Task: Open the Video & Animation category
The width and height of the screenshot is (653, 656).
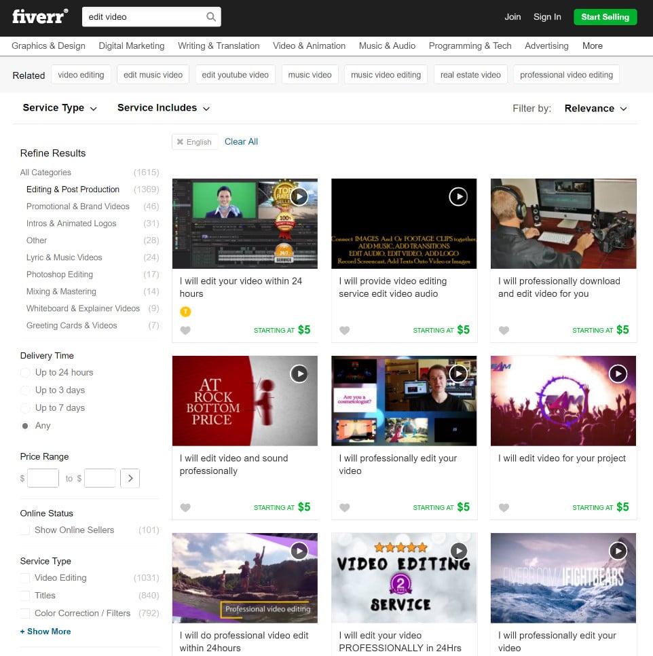Action: [309, 45]
